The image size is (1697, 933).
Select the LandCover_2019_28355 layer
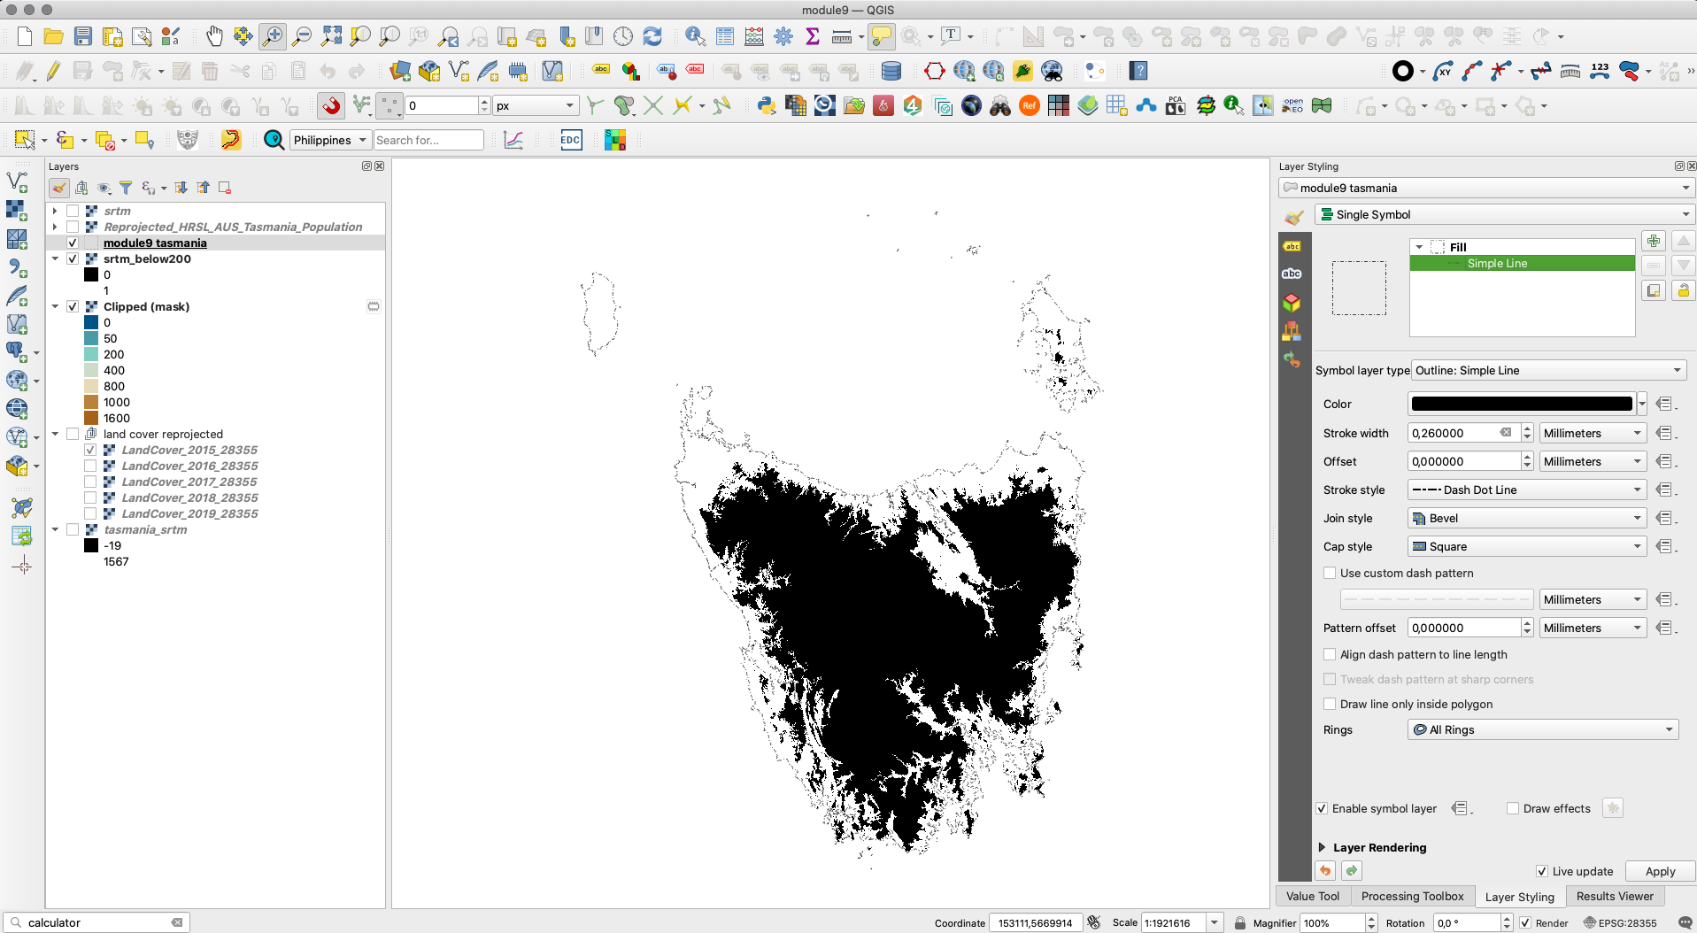point(189,513)
